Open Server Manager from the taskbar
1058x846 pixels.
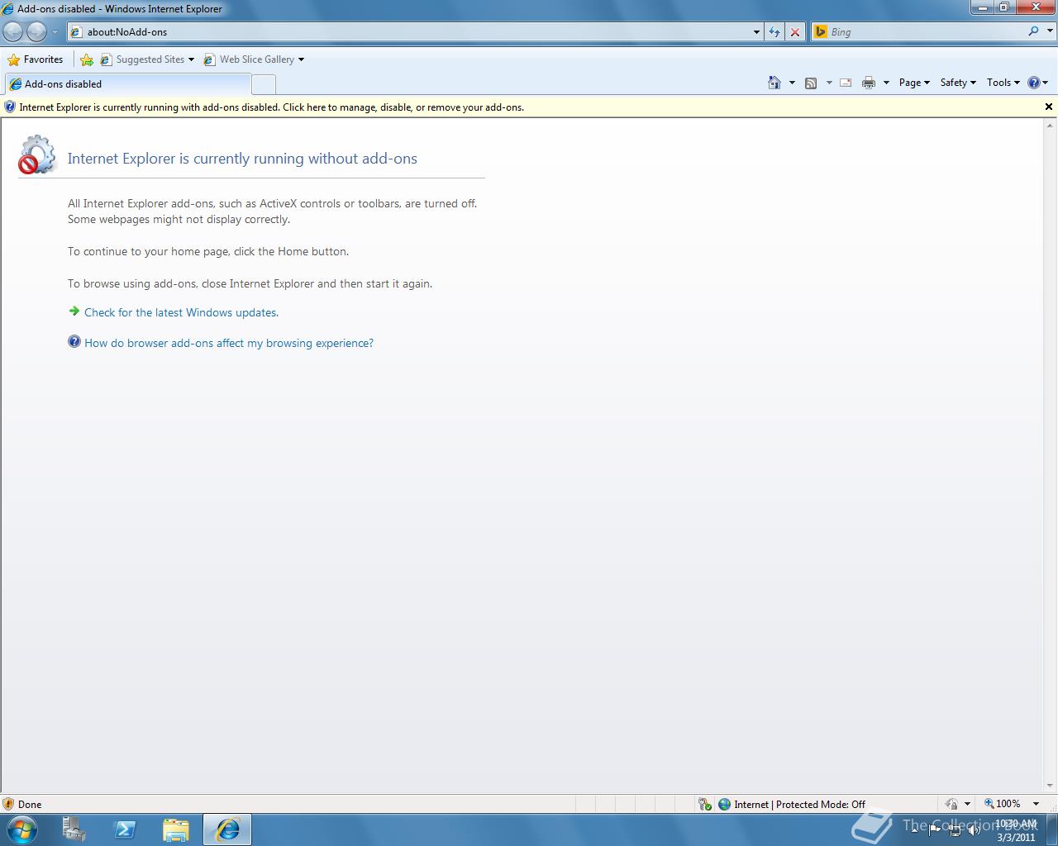(74, 829)
